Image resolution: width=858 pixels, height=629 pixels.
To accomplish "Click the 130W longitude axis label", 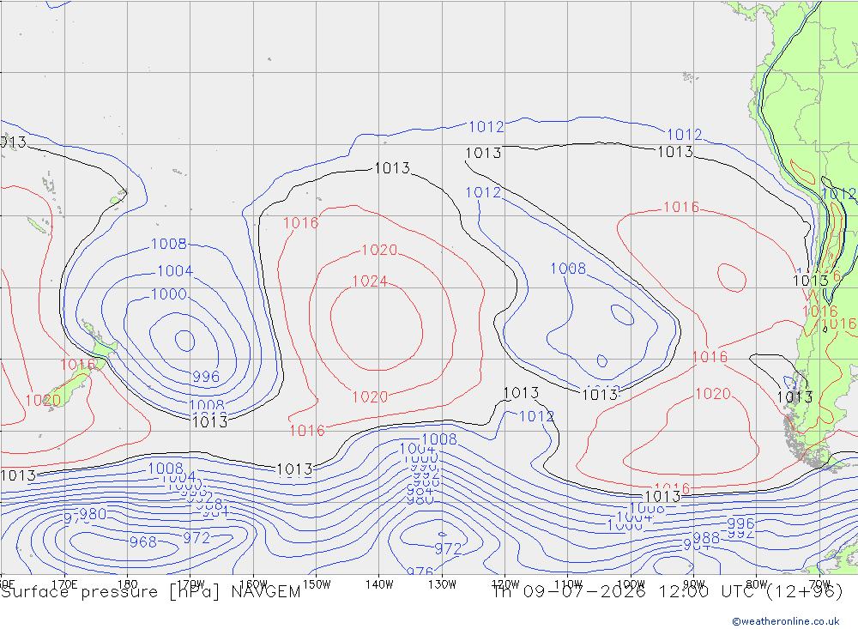I will [x=442, y=584].
